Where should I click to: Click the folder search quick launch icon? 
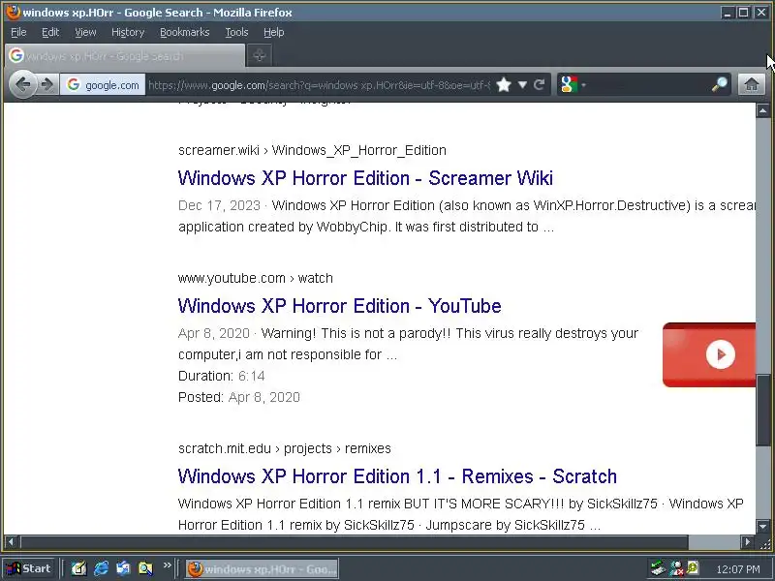(145, 568)
